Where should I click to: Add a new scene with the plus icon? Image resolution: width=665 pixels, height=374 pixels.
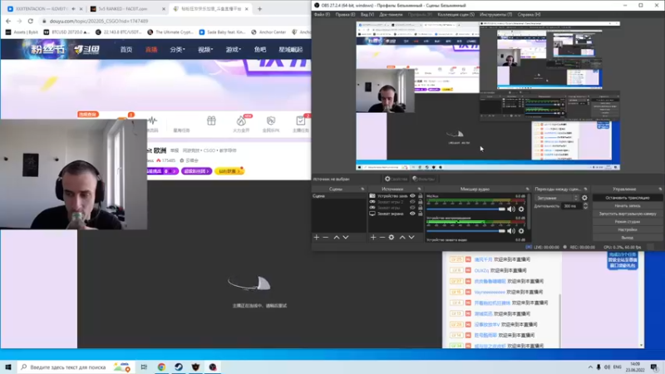(317, 238)
